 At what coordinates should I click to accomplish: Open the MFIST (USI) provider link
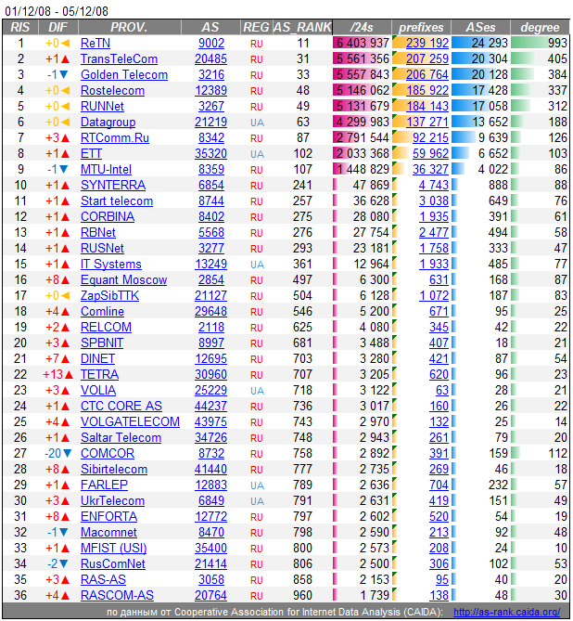tap(113, 548)
